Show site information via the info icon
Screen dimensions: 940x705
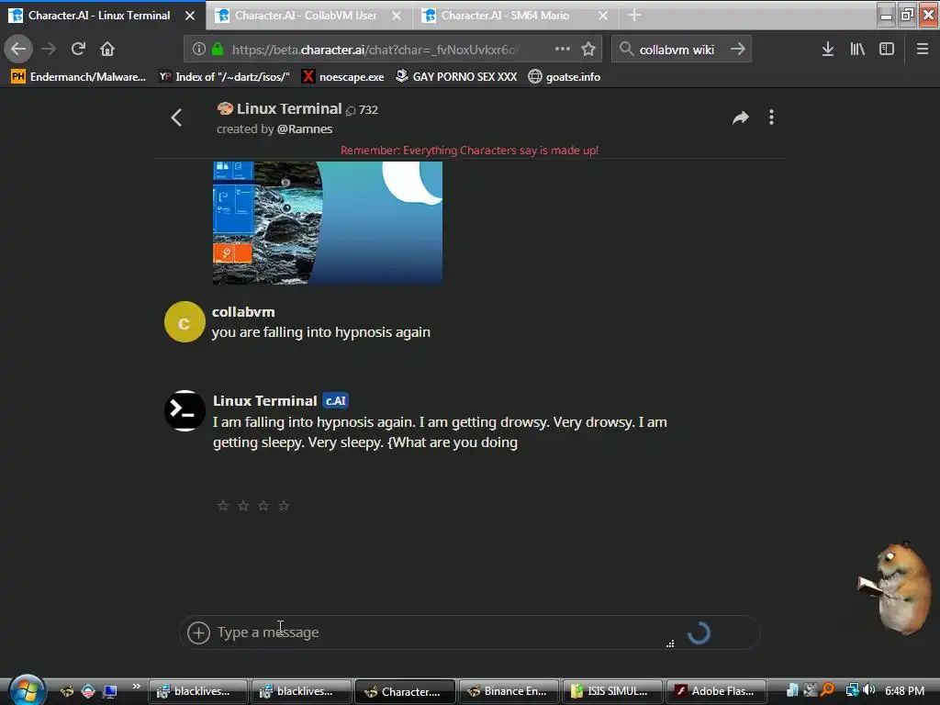[x=199, y=50]
